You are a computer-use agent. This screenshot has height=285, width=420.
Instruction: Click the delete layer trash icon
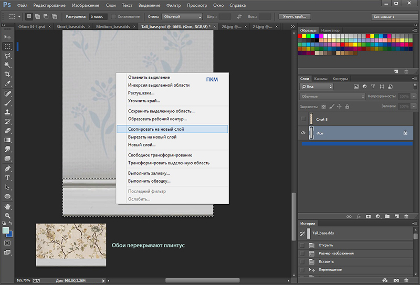pyautogui.click(x=405, y=216)
